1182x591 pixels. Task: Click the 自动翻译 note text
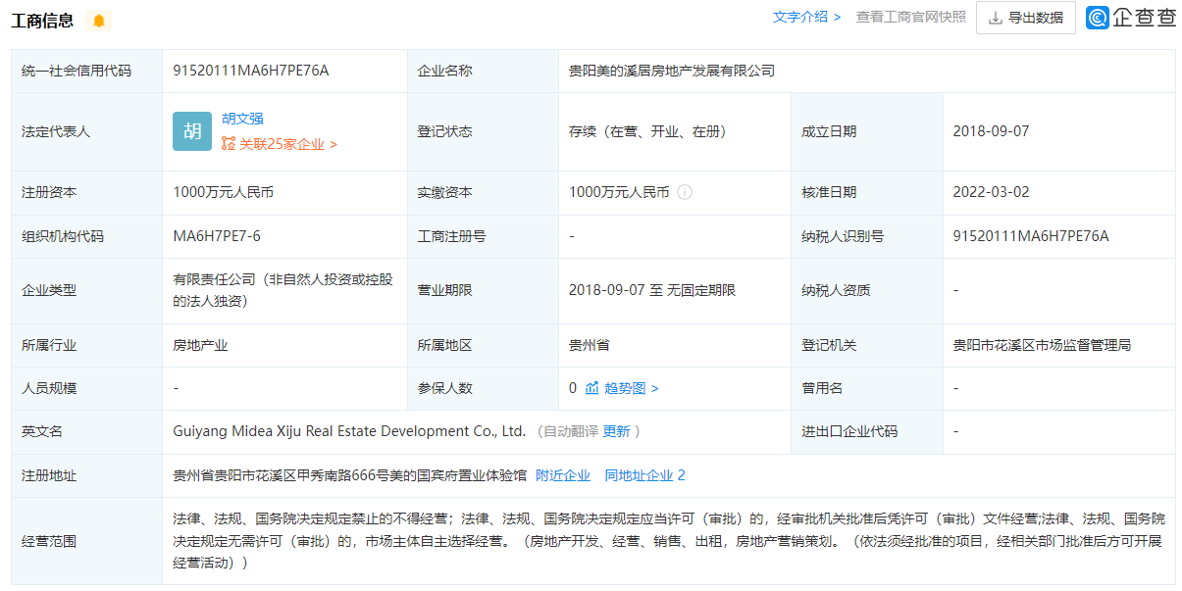(568, 431)
